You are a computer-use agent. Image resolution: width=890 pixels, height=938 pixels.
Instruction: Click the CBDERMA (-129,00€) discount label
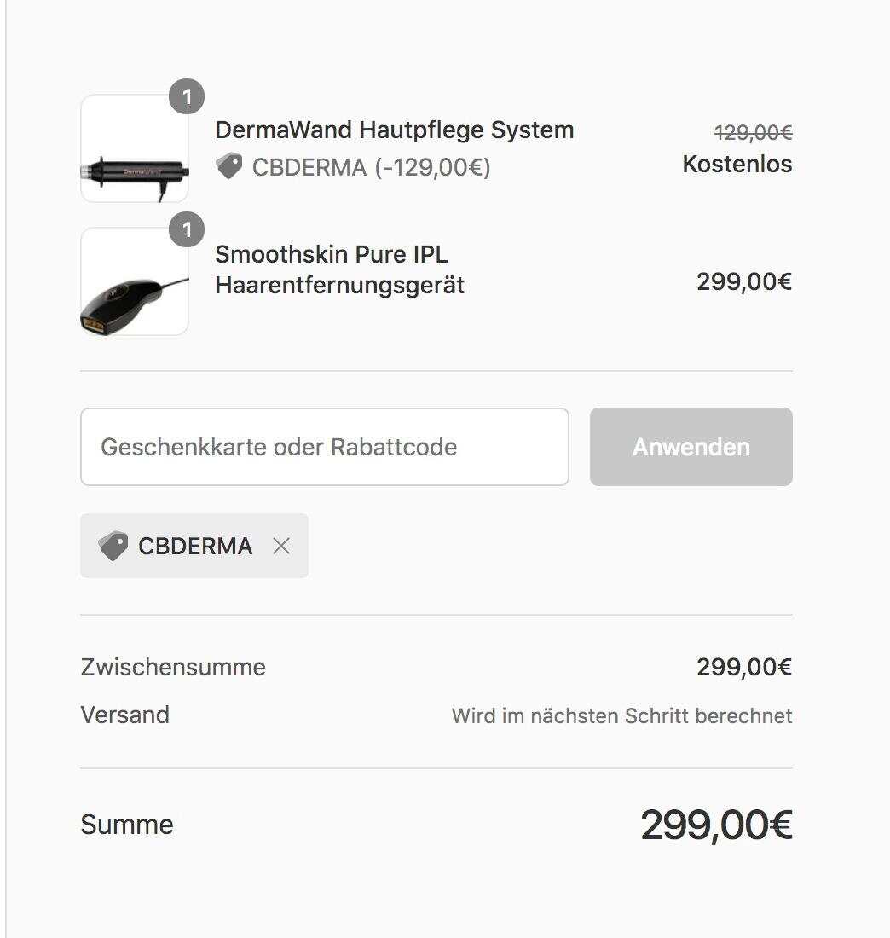371,167
